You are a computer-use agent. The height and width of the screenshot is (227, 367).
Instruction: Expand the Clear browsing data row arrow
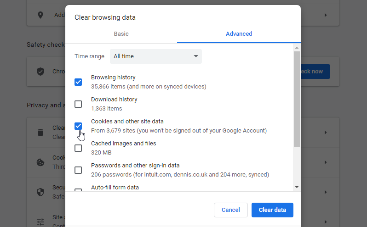[326, 133]
